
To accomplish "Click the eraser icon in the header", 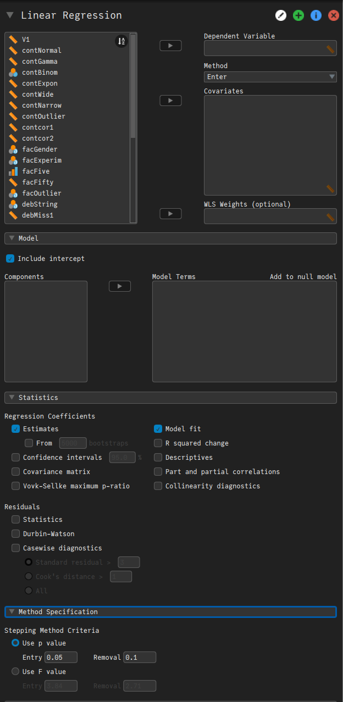I will tap(281, 15).
